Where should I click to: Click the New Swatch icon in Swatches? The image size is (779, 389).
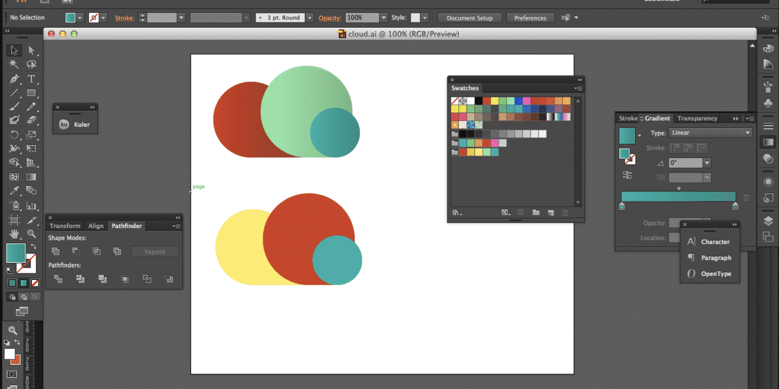(551, 213)
